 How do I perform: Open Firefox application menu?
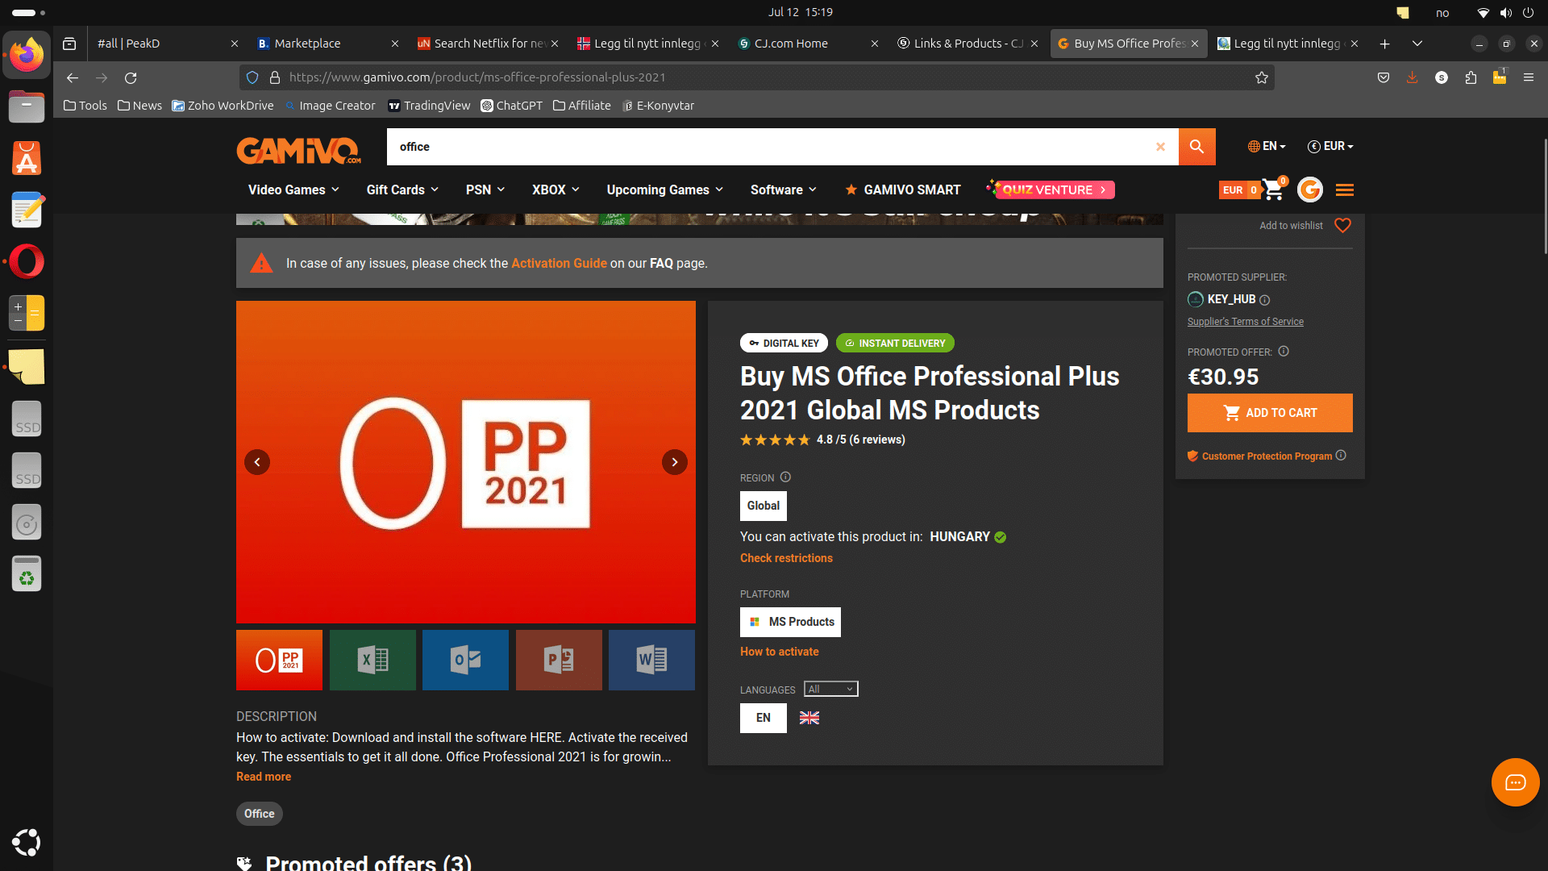1529,77
